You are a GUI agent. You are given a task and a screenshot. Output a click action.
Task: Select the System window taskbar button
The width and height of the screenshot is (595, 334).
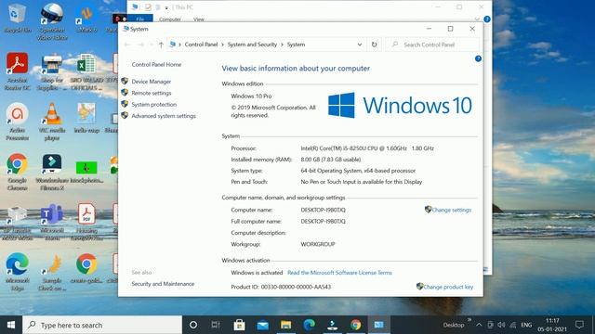[378, 325]
